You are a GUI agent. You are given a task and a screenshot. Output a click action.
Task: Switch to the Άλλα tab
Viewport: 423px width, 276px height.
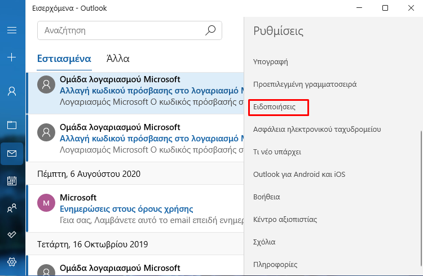[x=118, y=59]
